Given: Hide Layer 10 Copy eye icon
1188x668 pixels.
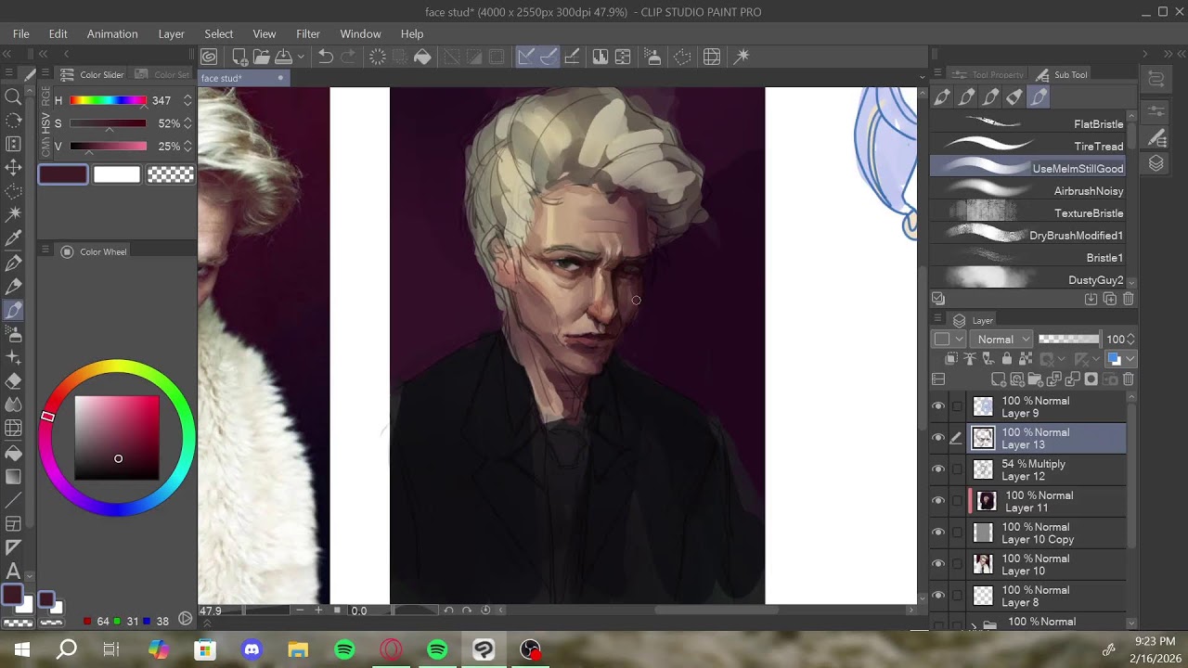Looking at the screenshot, I should [938, 533].
